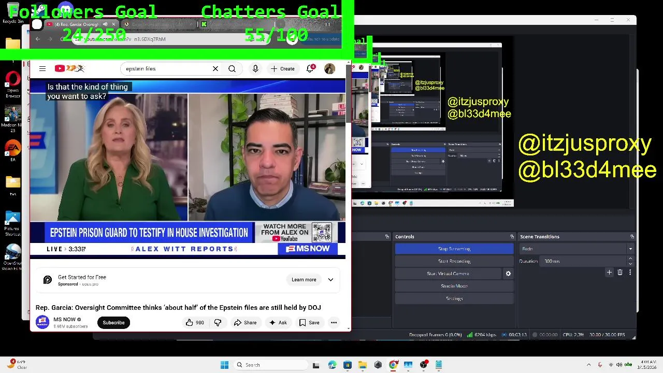Click the Create button on YouTube
663x373 pixels.
(282, 68)
